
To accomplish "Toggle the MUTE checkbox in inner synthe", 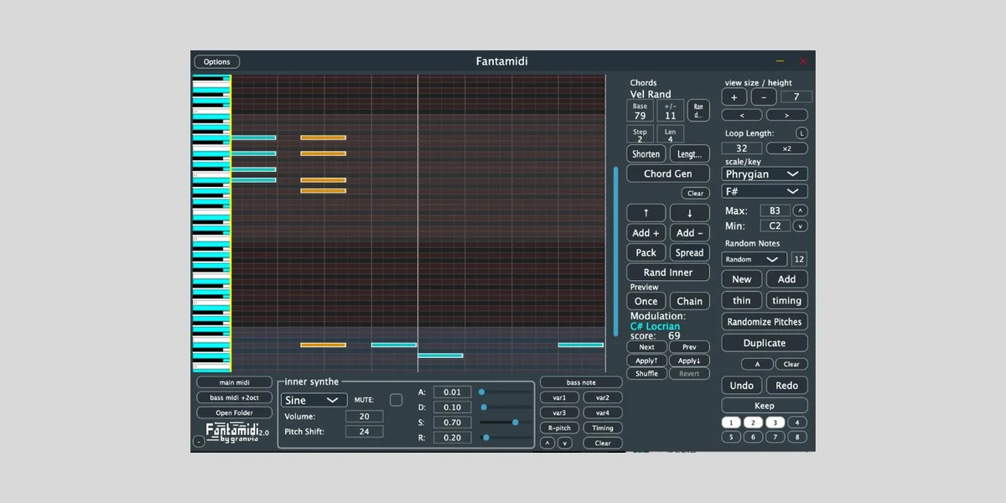I will coord(396,400).
